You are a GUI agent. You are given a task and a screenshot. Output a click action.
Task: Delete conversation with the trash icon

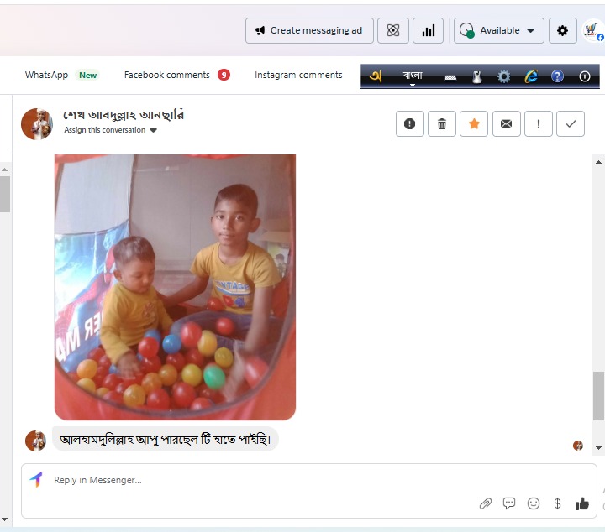tap(442, 123)
